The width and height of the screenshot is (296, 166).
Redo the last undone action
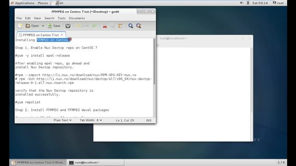point(94,26)
